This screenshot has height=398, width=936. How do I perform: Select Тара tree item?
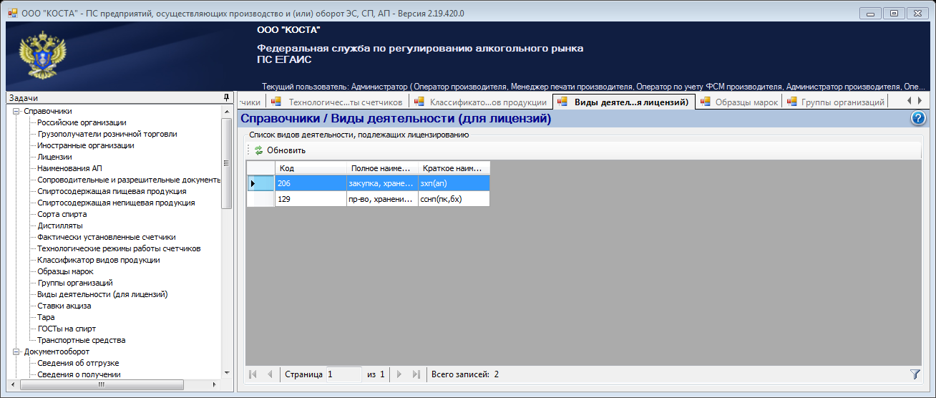(46, 317)
